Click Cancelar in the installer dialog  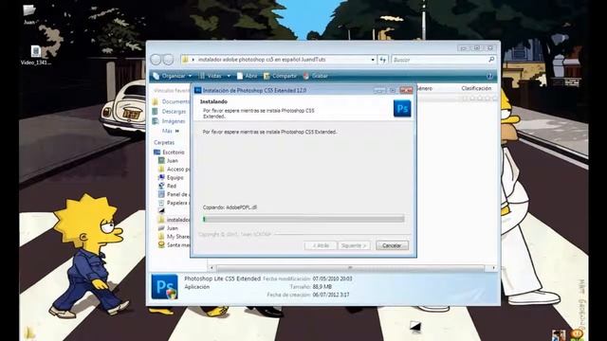[392, 245]
